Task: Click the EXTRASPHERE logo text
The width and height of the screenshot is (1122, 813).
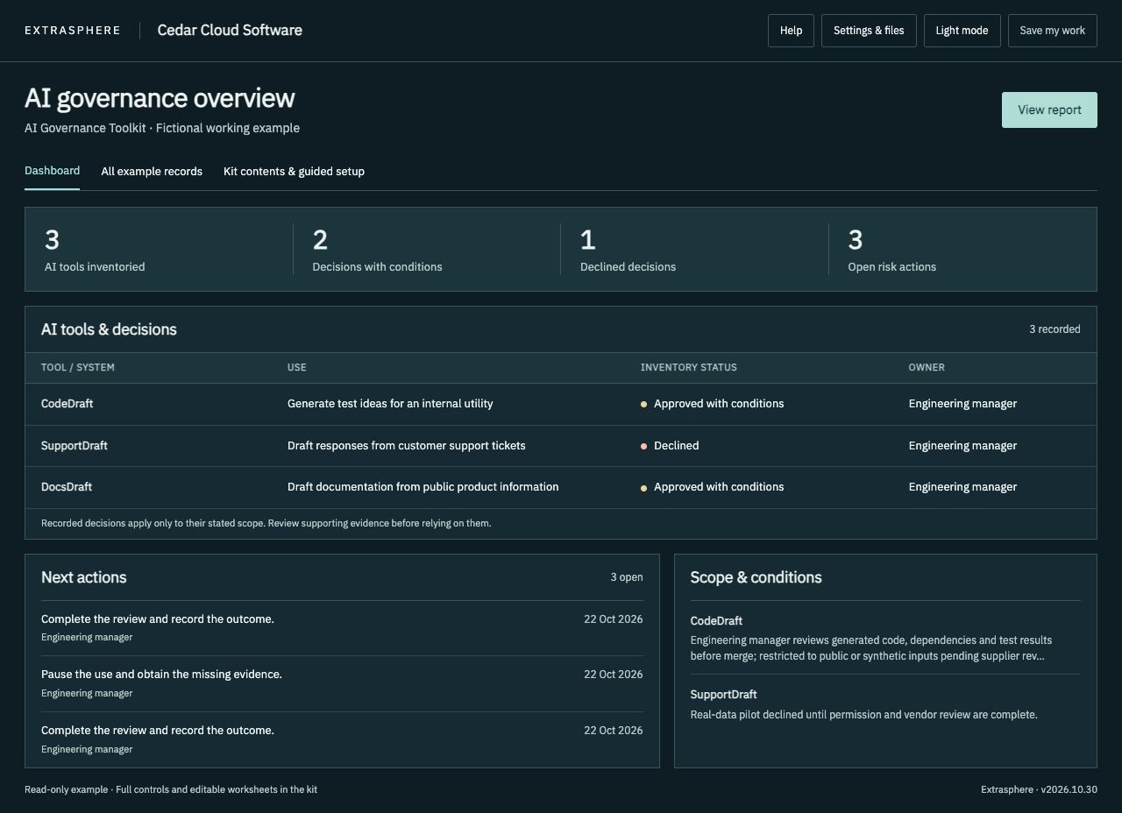Action: pyautogui.click(x=73, y=31)
